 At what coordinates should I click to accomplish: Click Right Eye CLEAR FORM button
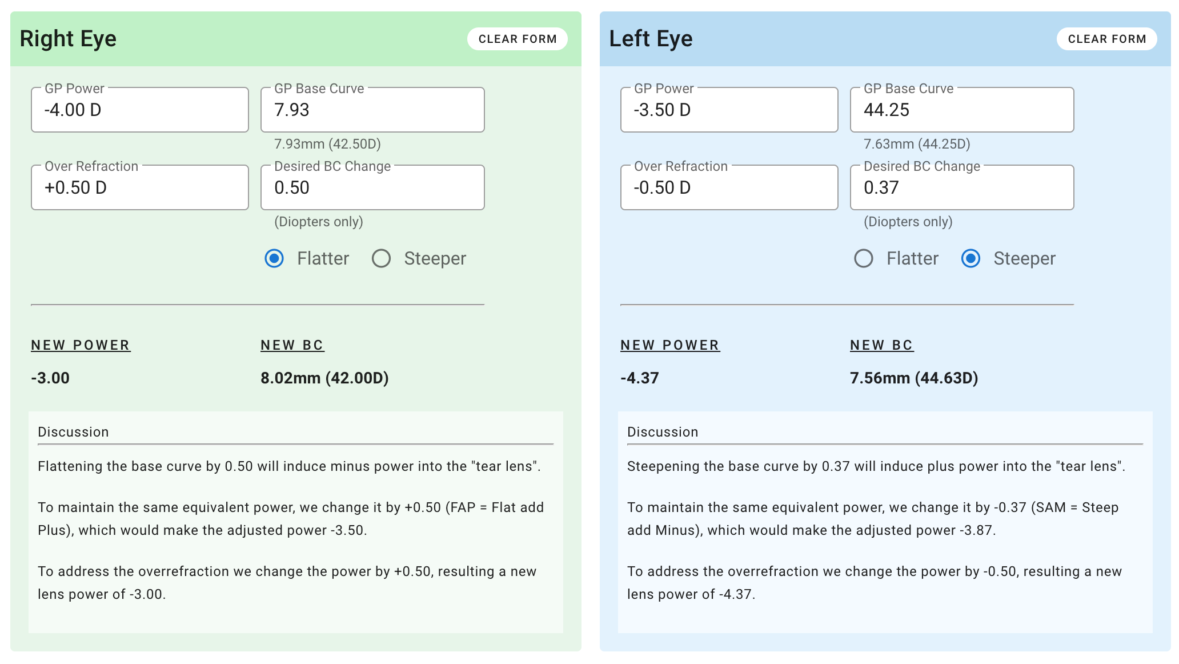point(517,39)
